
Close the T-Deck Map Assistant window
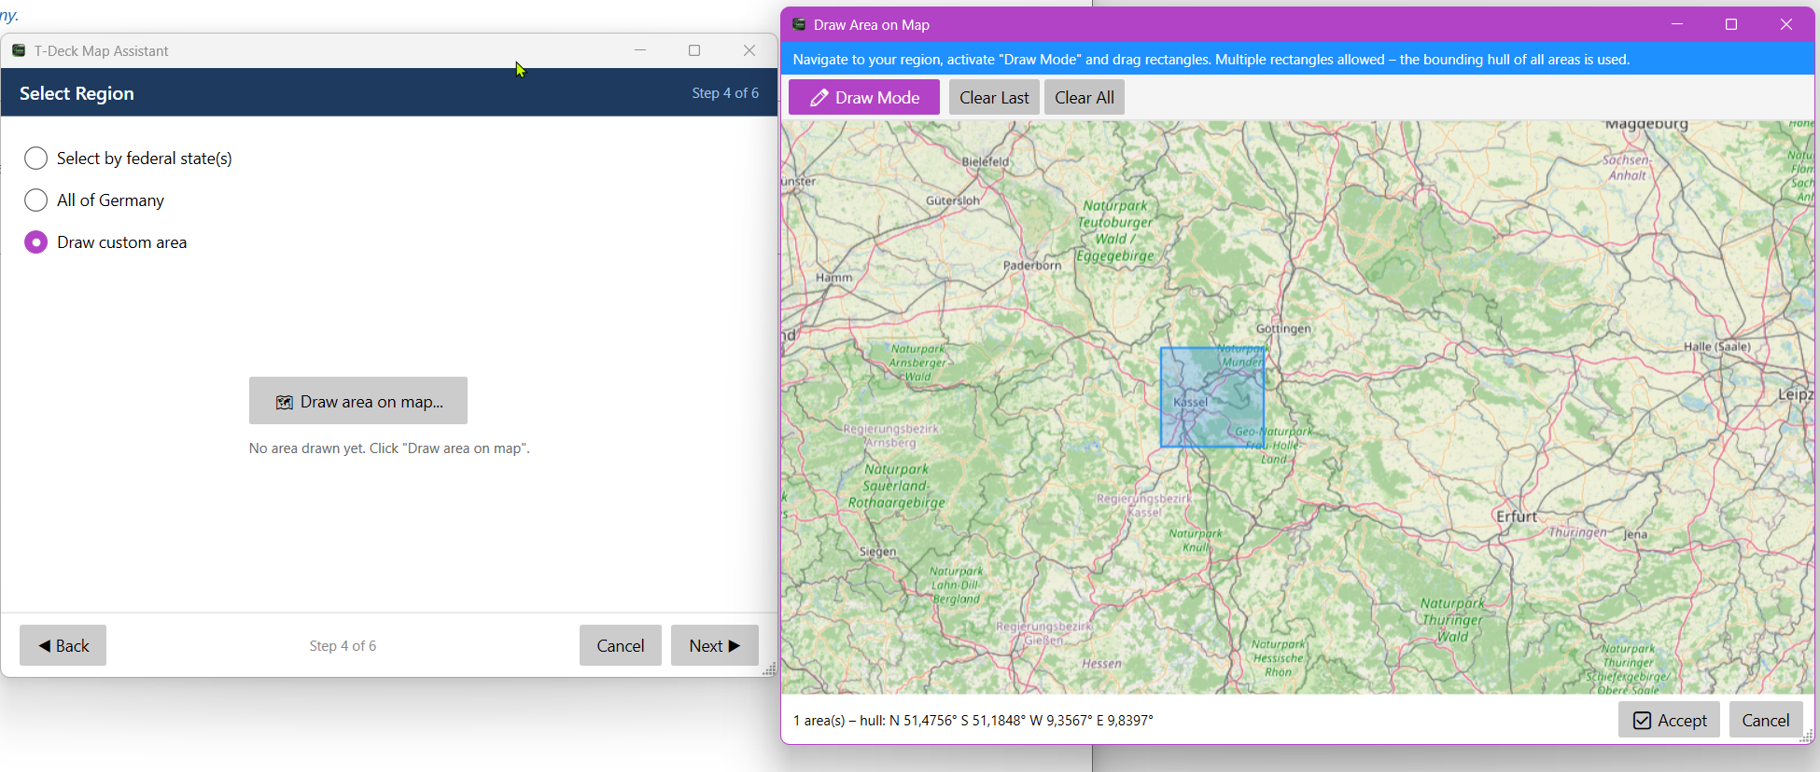pyautogui.click(x=749, y=50)
